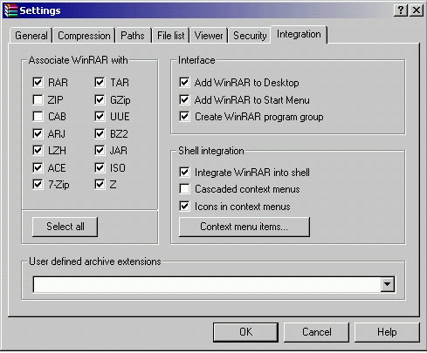Confirm settings with the OK button

pyautogui.click(x=245, y=332)
